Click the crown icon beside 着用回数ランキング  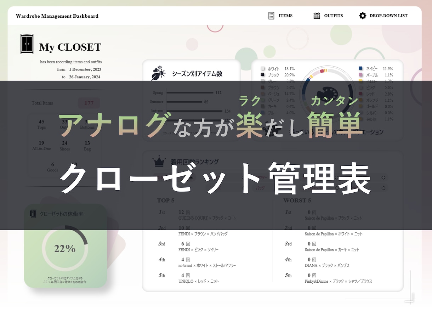[159, 162]
